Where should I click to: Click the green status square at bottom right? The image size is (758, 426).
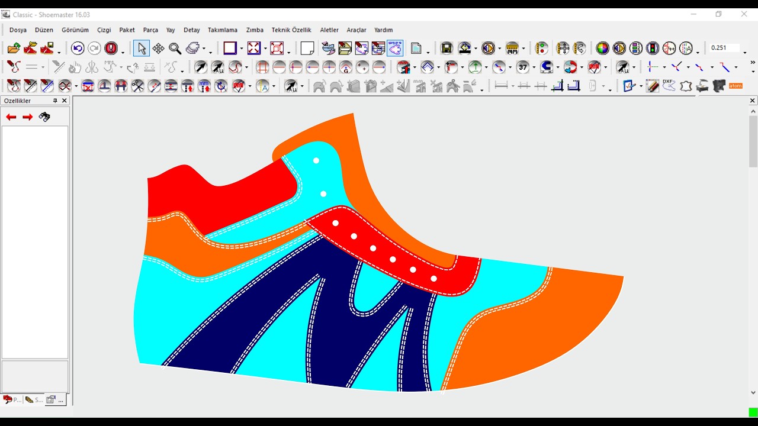coord(753,412)
